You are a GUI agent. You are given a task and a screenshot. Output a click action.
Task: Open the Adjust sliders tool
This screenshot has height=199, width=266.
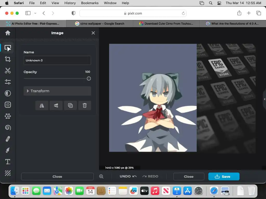pyautogui.click(x=8, y=82)
